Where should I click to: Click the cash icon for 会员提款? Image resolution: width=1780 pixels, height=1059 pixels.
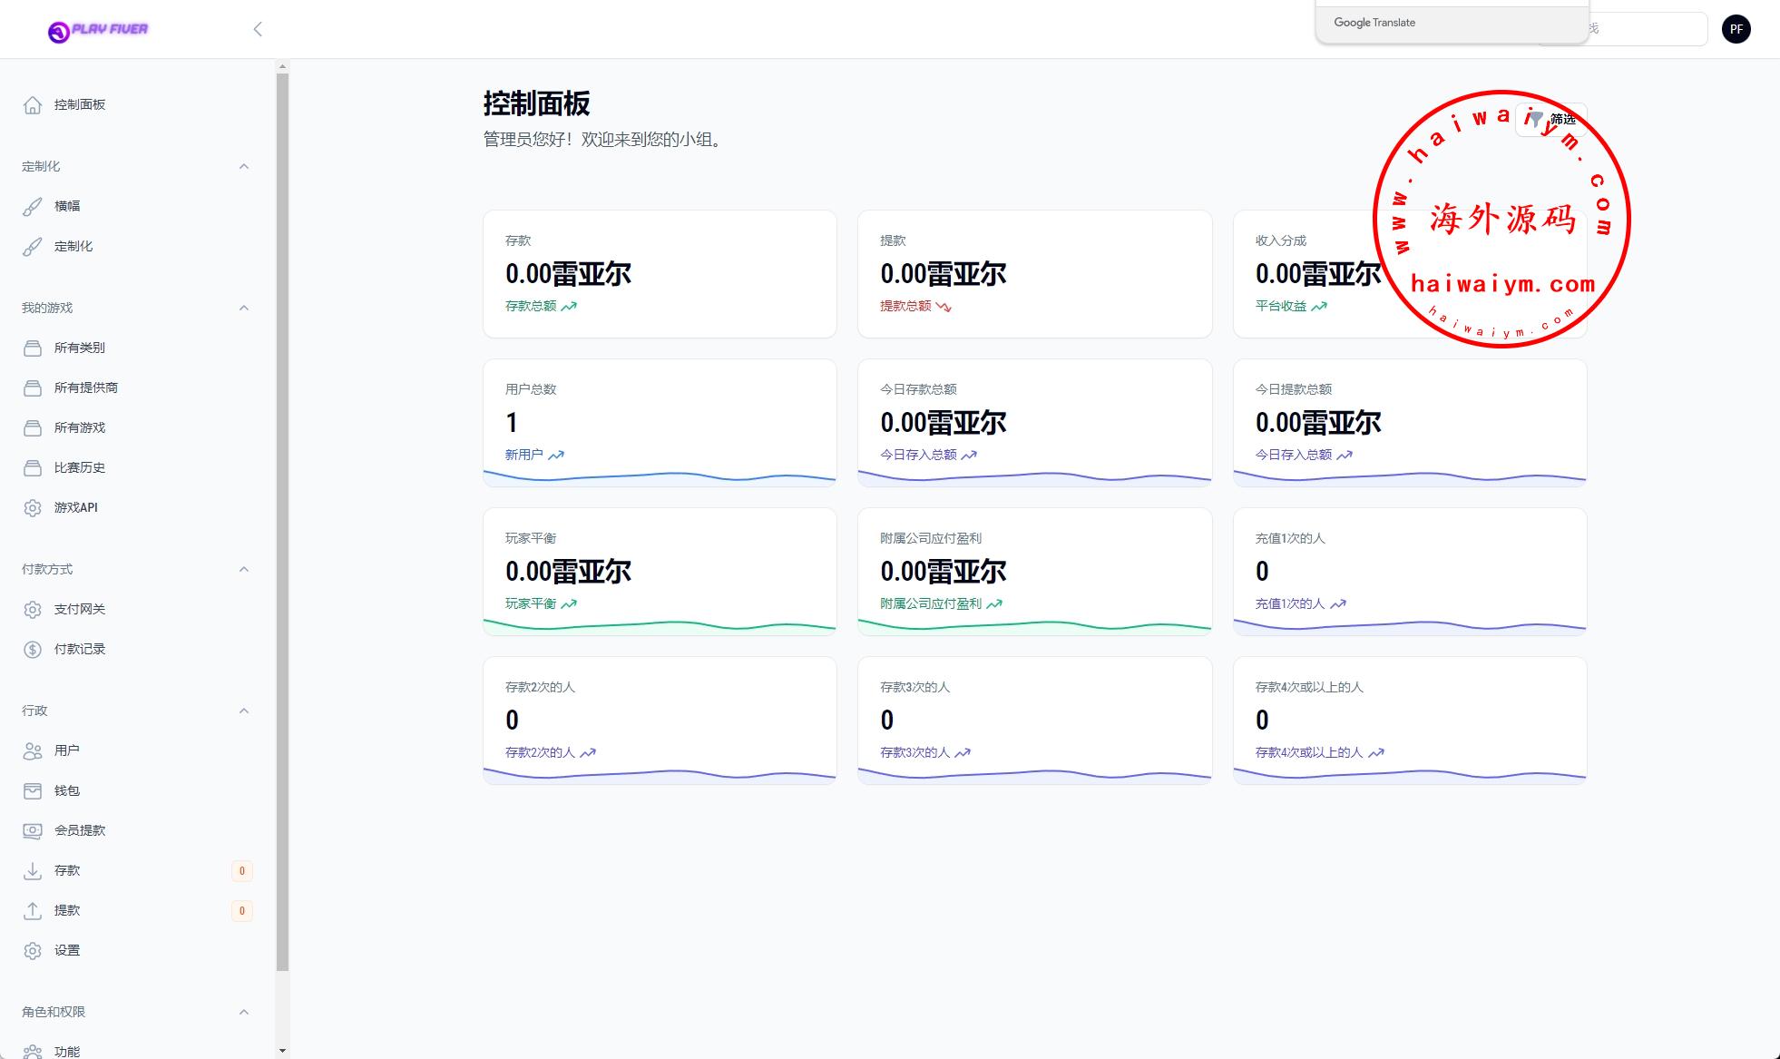click(33, 830)
